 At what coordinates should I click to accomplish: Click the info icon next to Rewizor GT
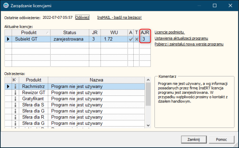pos(15,93)
